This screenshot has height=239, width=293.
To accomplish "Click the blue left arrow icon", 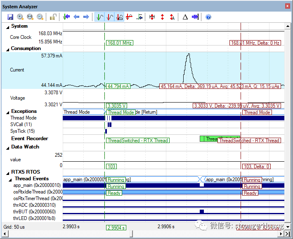I will (76, 17).
